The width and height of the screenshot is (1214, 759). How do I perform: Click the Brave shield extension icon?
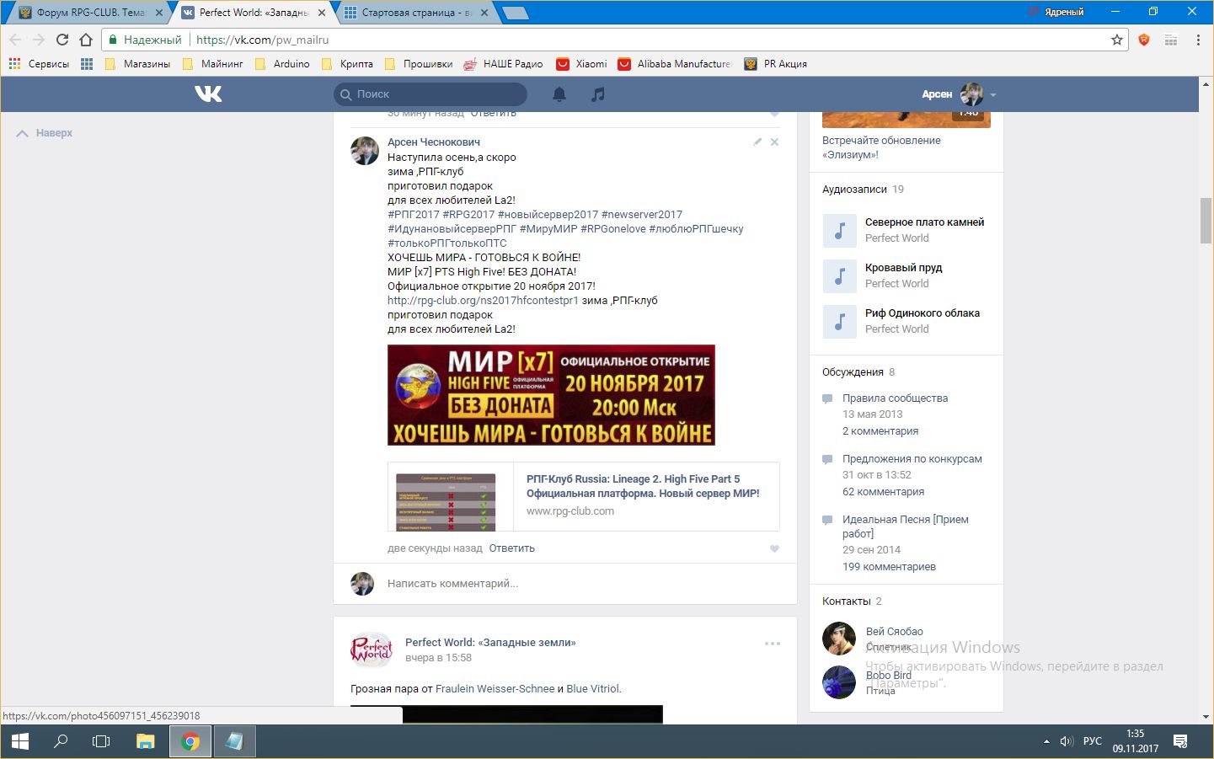coord(1144,40)
